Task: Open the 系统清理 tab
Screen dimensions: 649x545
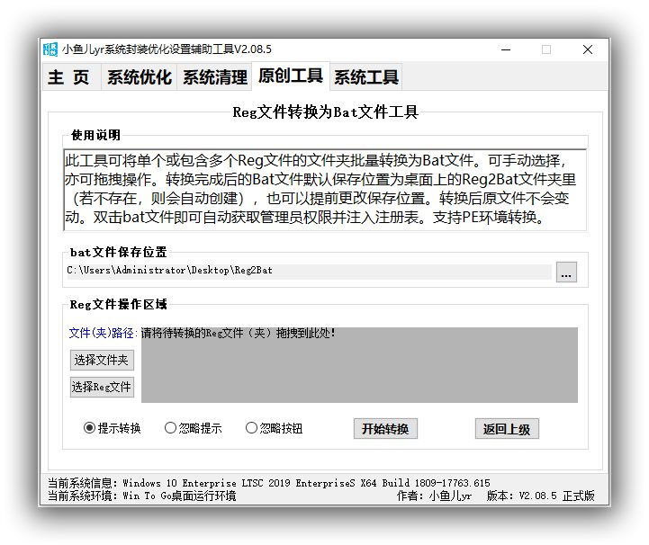Action: pyautogui.click(x=214, y=77)
